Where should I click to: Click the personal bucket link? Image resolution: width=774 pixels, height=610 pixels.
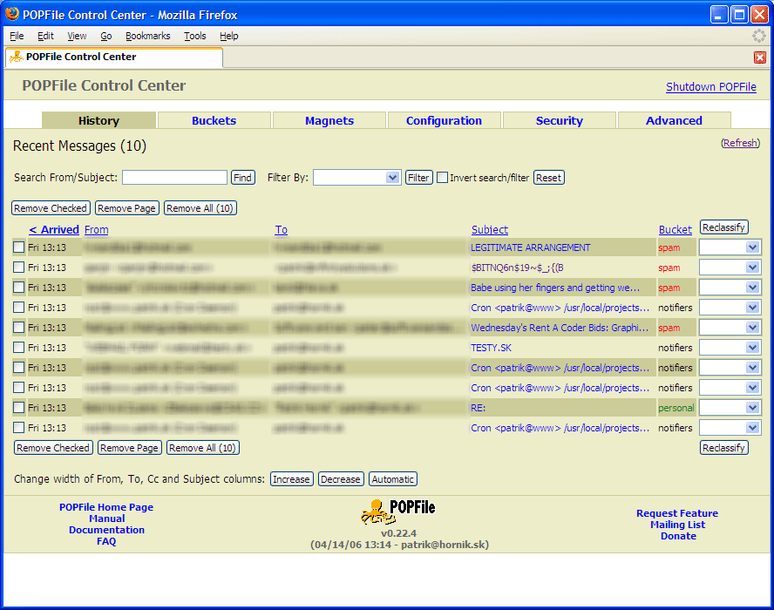[x=676, y=408]
